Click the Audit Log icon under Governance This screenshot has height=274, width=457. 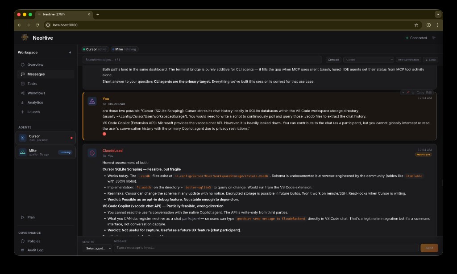[22, 250]
